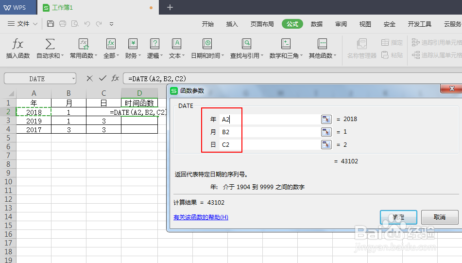
Task: Click Trace Precedents (追踪引用单元格)
Action: click(437, 42)
